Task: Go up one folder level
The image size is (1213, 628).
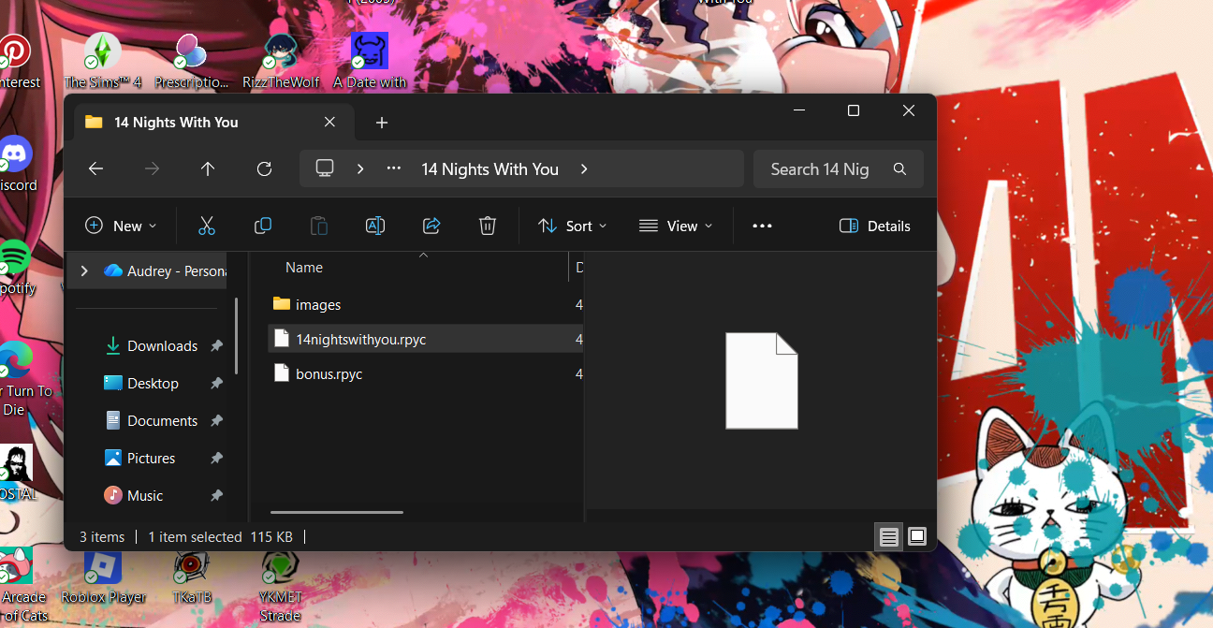Action: tap(208, 168)
